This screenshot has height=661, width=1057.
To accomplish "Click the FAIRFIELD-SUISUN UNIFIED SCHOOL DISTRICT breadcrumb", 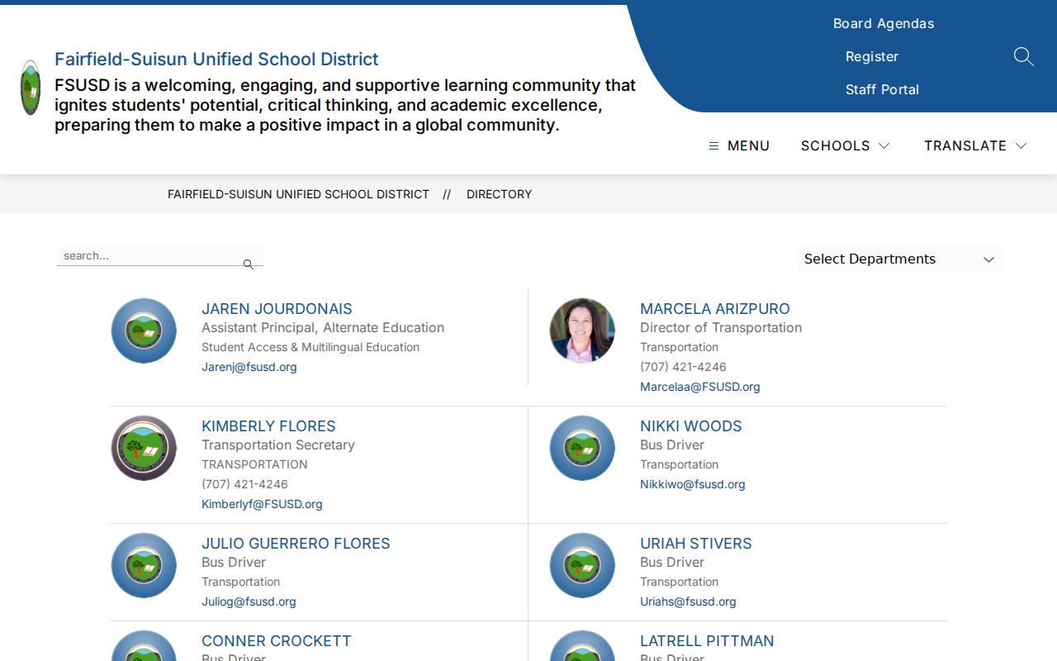I will coord(298,194).
